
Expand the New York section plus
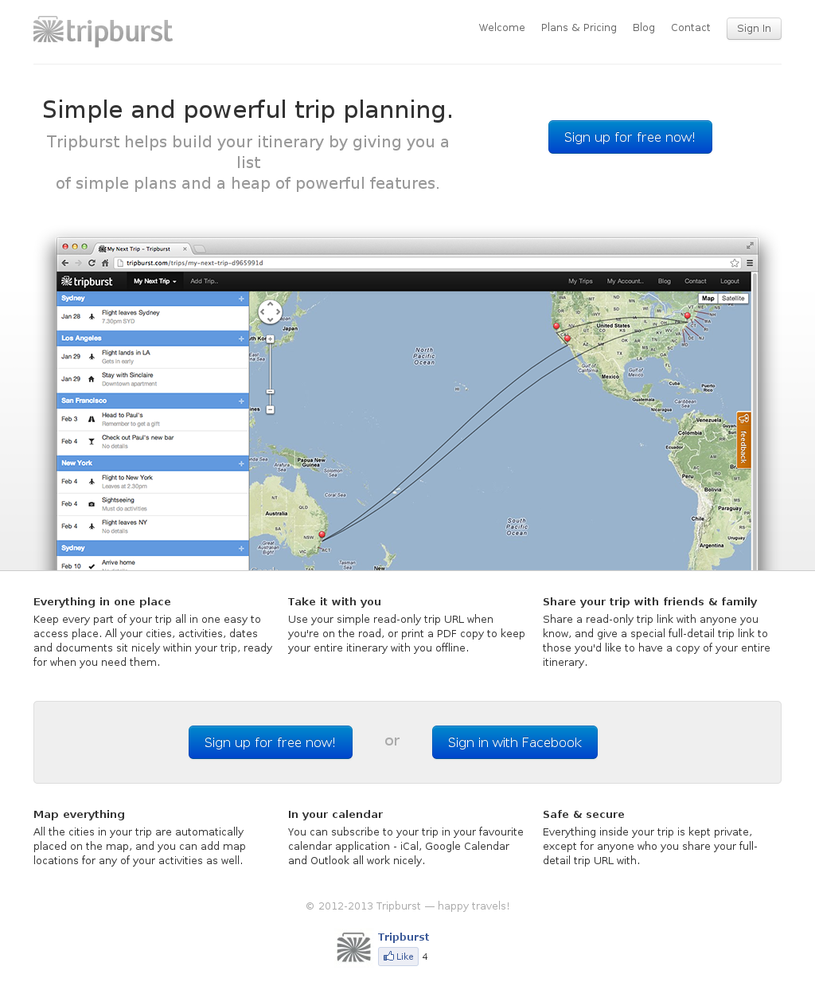(241, 464)
